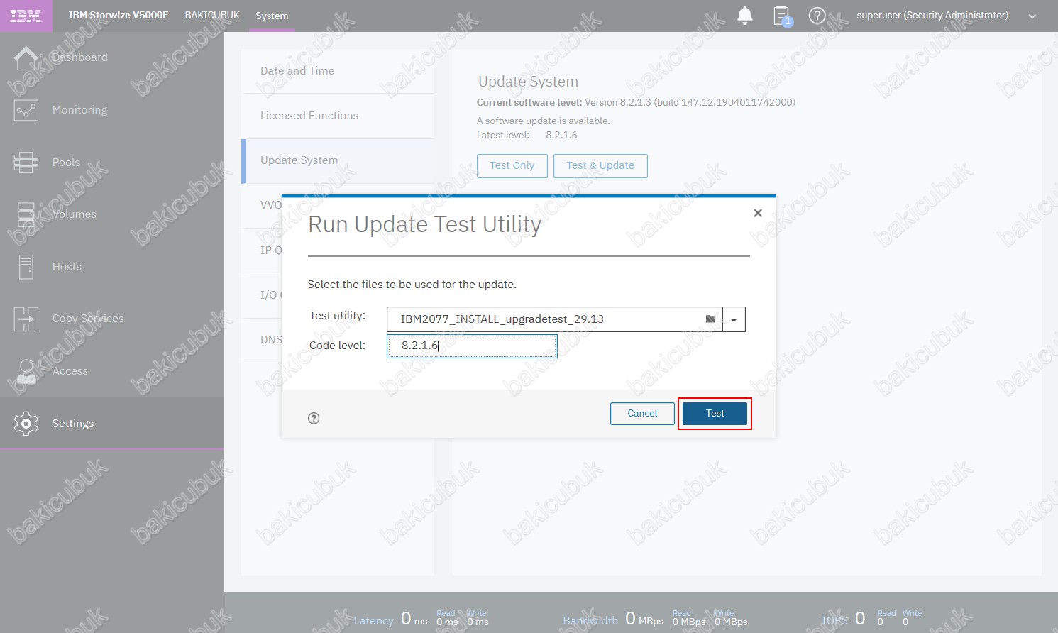Open the running tasks clipboard icon
The width and height of the screenshot is (1058, 633).
[782, 16]
